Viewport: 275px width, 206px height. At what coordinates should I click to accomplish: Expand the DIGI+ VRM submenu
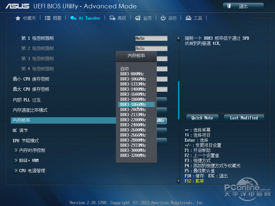pyautogui.click(x=16, y=160)
